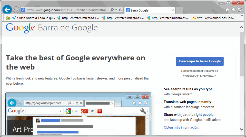Close the Barra Google tab
This screenshot has width=246, height=137.
coord(173,10)
